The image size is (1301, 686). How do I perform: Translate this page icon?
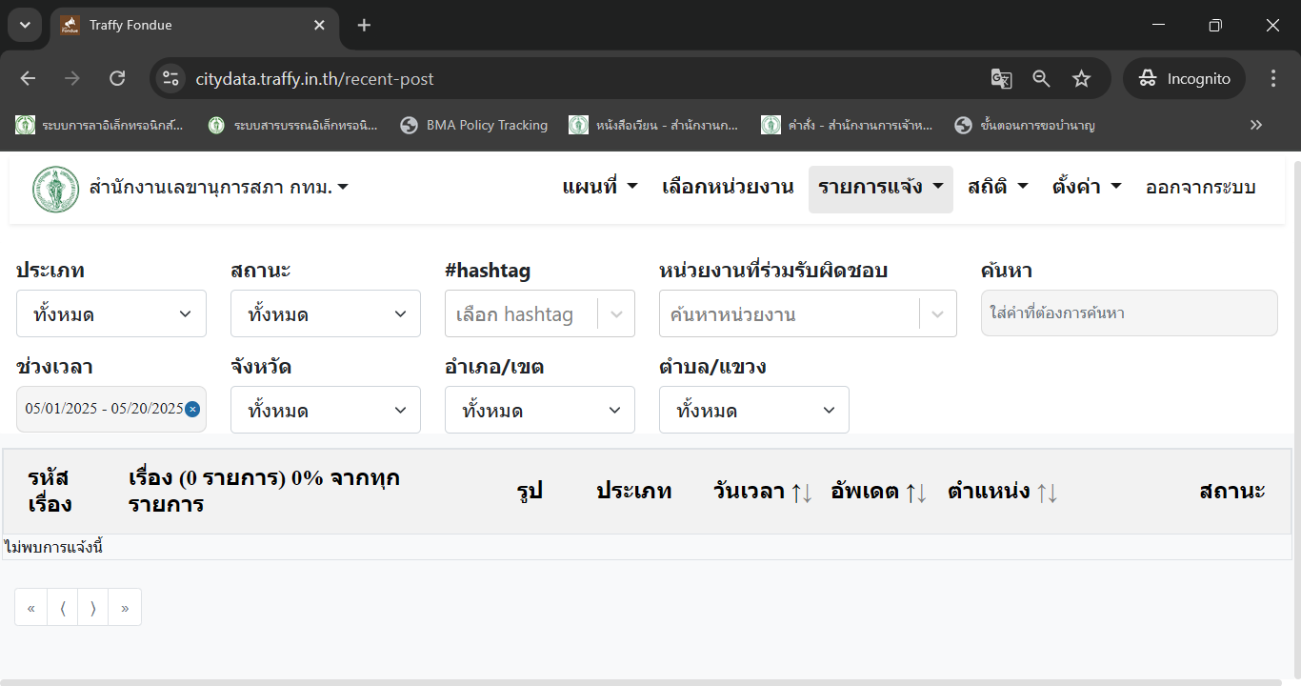coord(1001,79)
